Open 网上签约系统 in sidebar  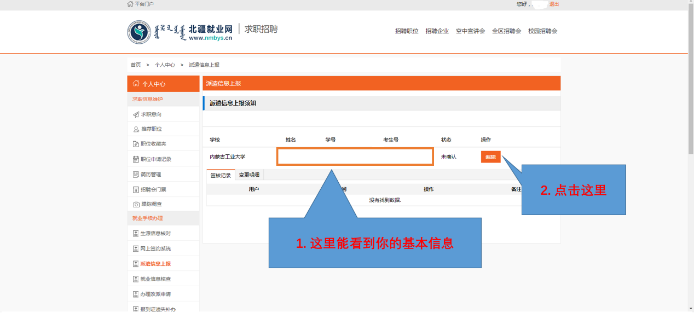coord(155,249)
